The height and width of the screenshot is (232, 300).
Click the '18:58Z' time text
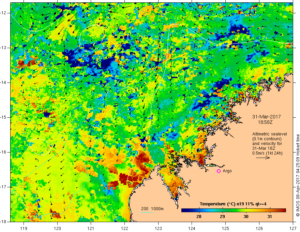pyautogui.click(x=265, y=122)
